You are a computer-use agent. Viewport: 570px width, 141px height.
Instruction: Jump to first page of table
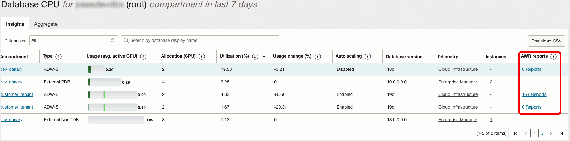tap(515, 133)
